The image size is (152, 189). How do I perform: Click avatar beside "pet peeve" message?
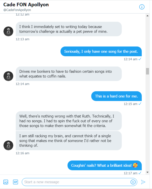pos(8,31)
